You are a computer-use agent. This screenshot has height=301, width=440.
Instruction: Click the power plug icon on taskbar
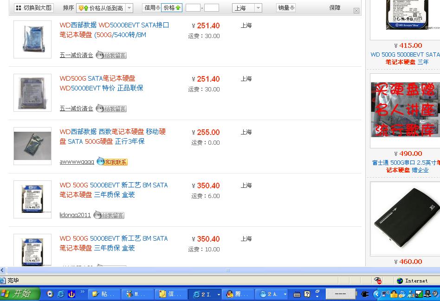pos(365,294)
